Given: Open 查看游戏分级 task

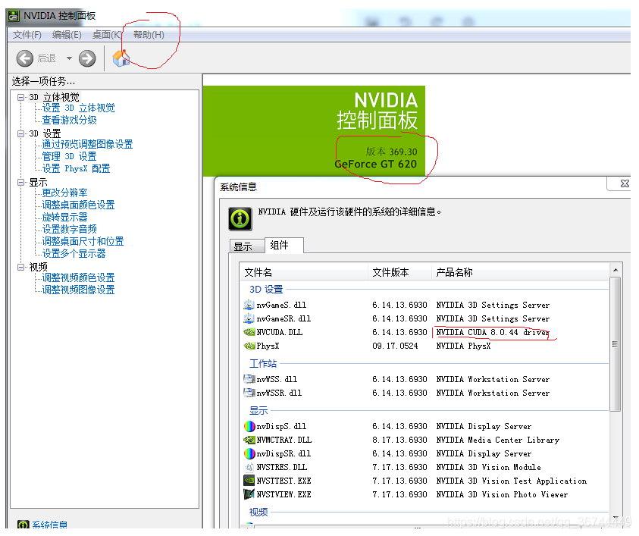Looking at the screenshot, I should [69, 120].
